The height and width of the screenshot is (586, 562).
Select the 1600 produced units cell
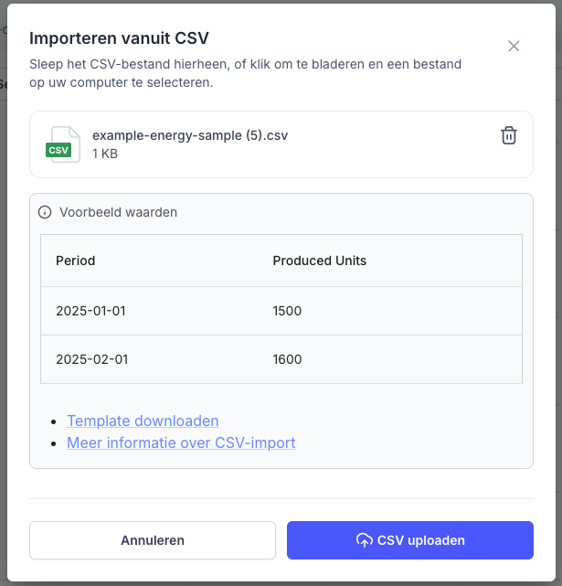[287, 359]
